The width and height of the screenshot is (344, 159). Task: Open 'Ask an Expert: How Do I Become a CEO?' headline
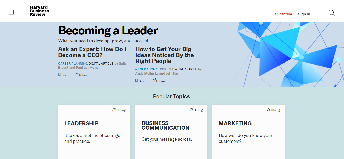(x=92, y=52)
